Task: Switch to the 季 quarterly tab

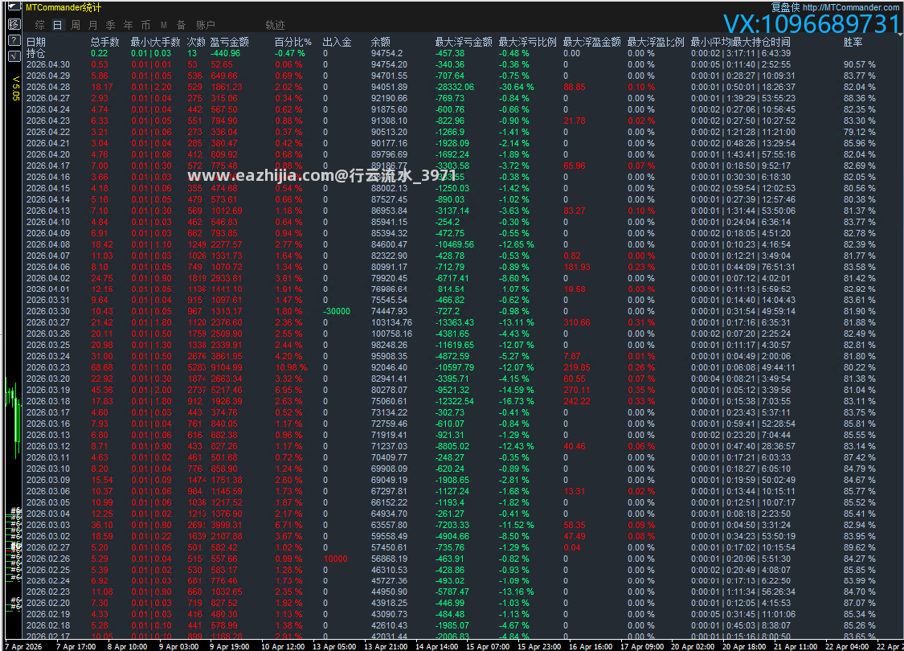Action: [x=111, y=25]
